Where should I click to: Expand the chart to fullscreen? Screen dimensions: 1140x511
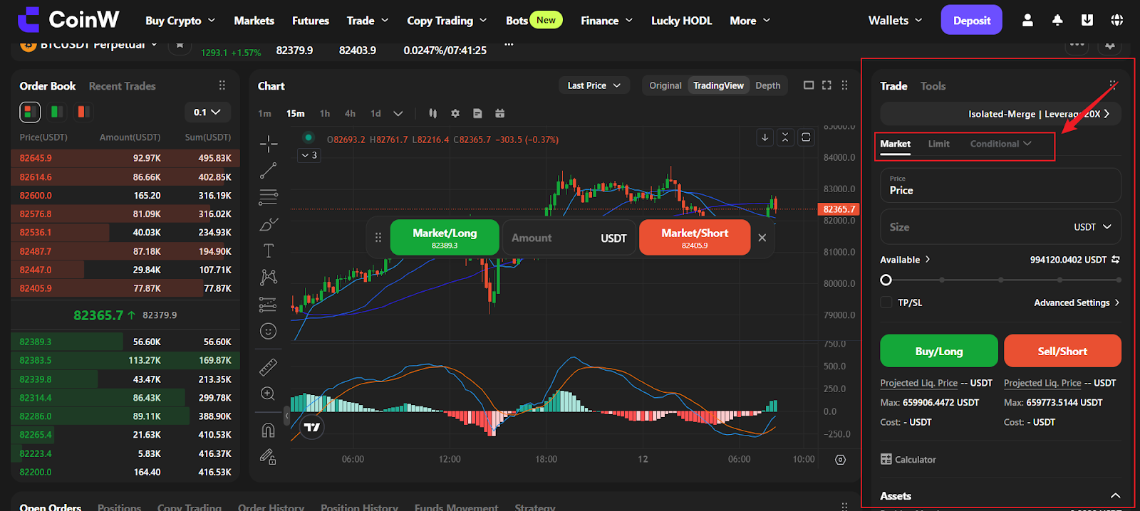(x=826, y=85)
